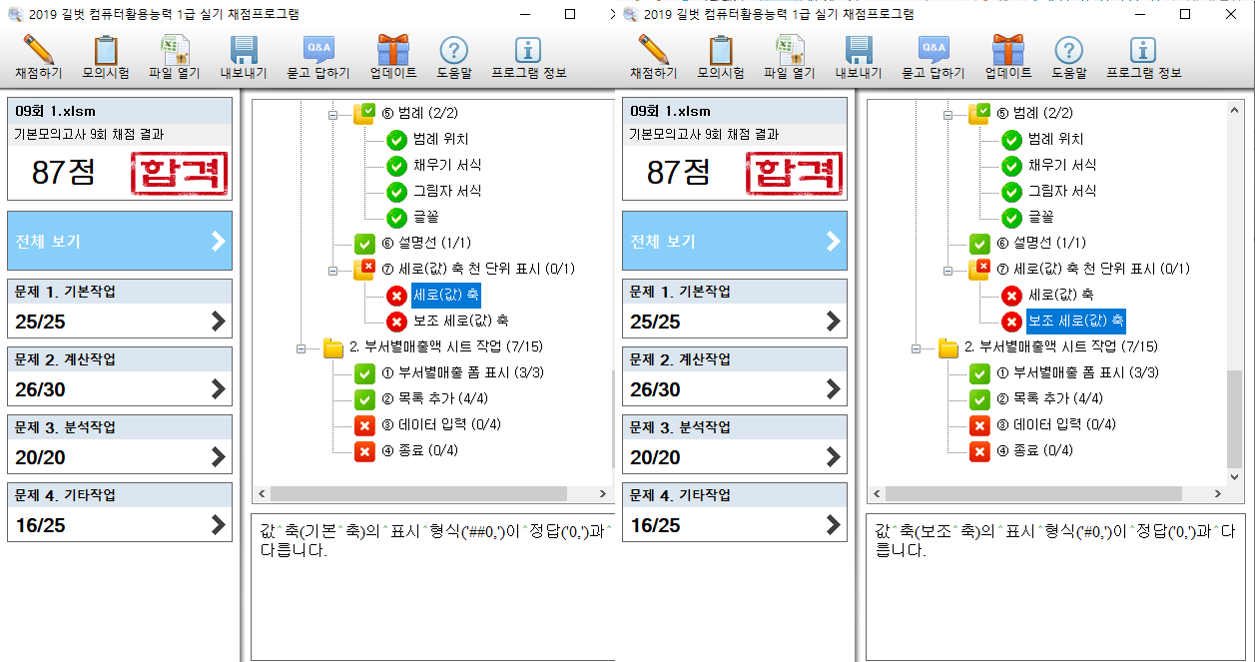The image size is (1255, 662).
Task: Click 프로그램 정보 info icon in right window
Action: tap(1143, 56)
